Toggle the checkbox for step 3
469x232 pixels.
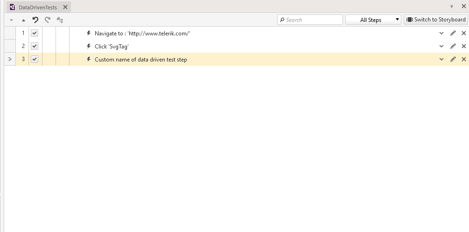coord(35,59)
